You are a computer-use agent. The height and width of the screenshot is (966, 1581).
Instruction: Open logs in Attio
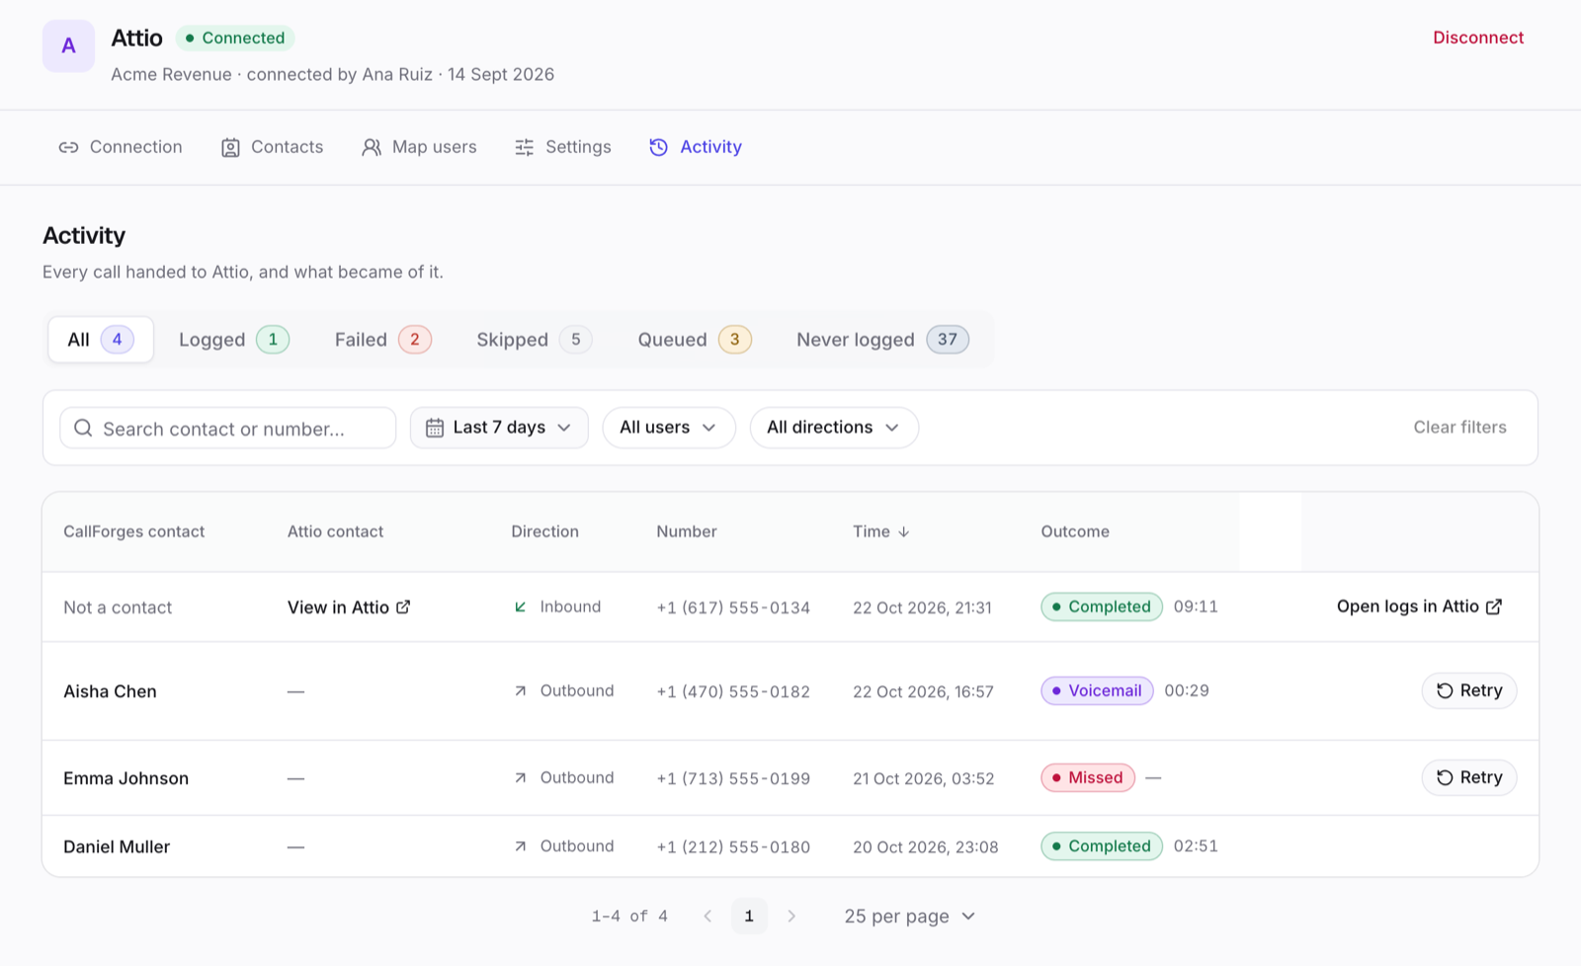(1419, 606)
